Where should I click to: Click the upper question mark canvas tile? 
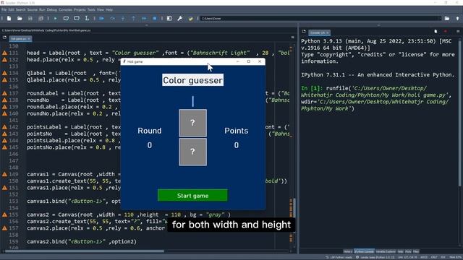[193, 123]
